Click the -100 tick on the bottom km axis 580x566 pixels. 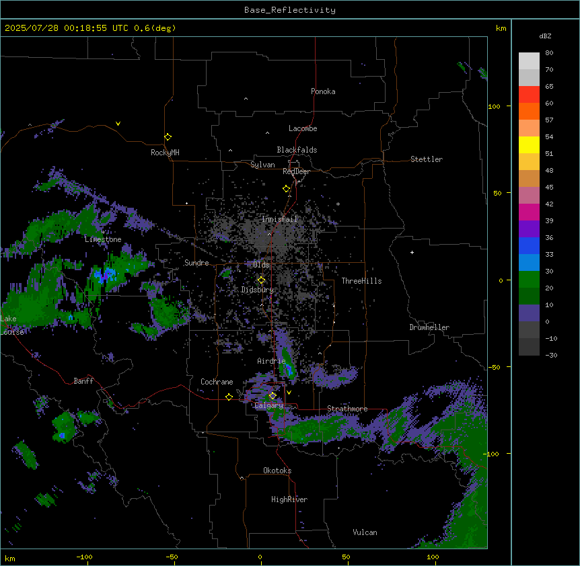(85, 557)
